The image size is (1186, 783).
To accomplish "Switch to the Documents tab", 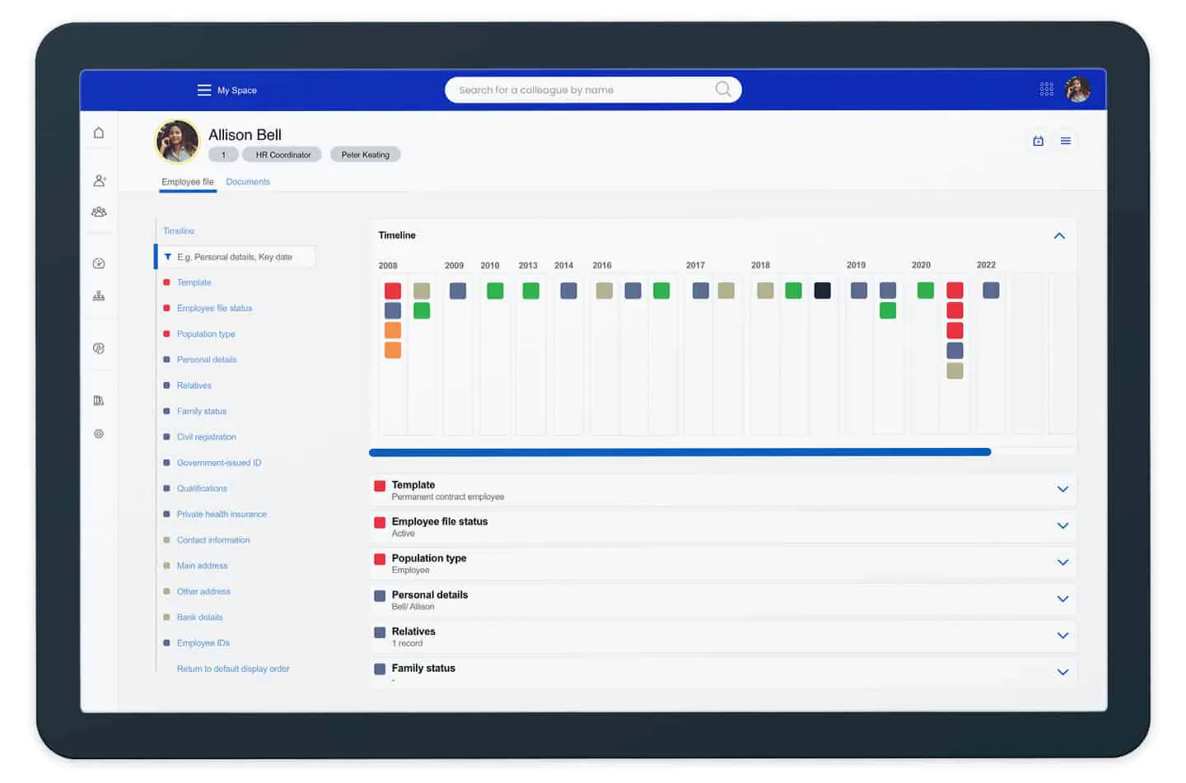I will [x=248, y=182].
